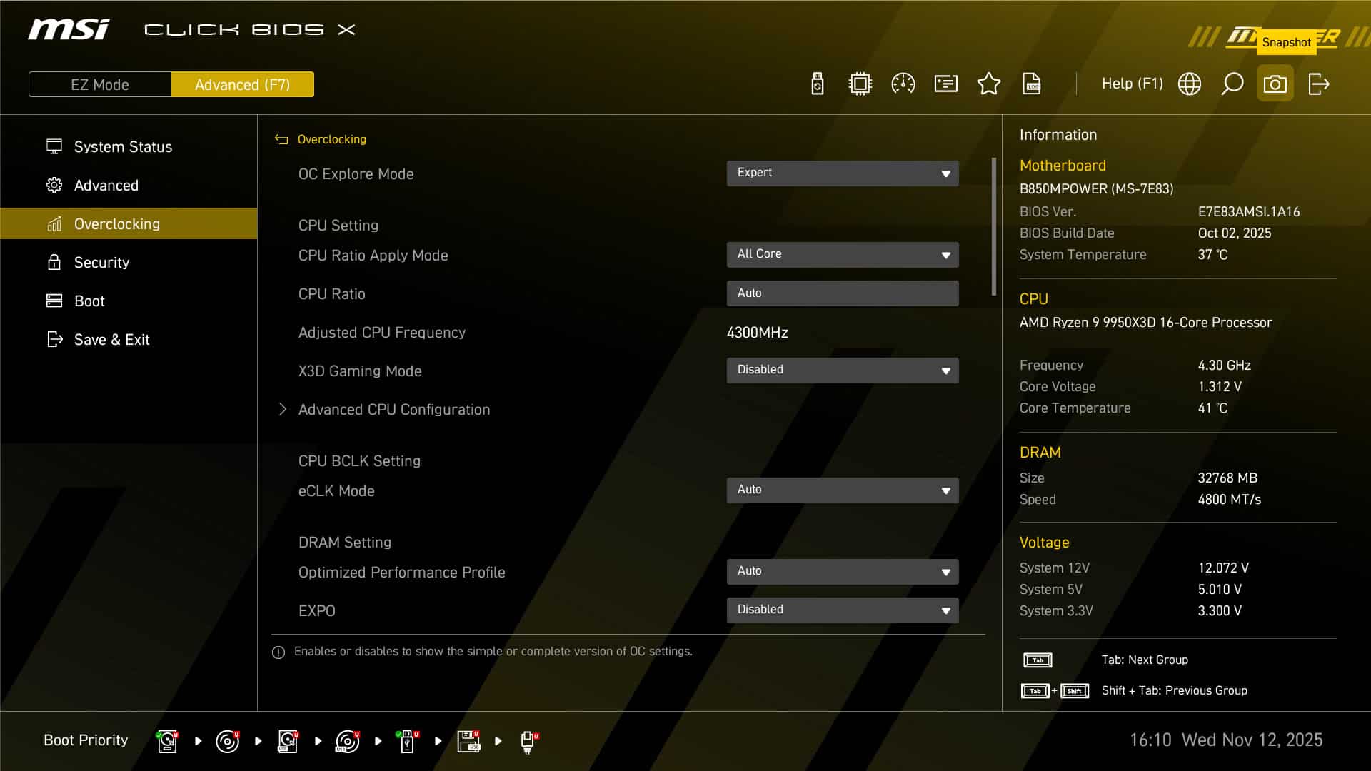Screen dimensions: 1371x771
Task: Click the DRAM speed 4800 MT/s value
Action: (1229, 499)
